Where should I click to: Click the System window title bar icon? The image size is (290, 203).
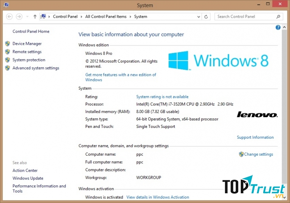[6, 5]
